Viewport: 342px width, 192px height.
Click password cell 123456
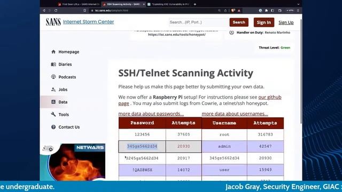(142, 134)
